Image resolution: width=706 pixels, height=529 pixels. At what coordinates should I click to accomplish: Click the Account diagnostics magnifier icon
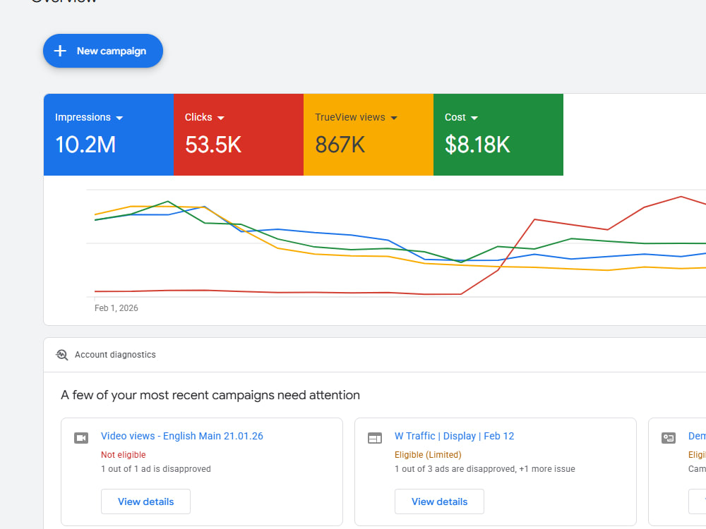pyautogui.click(x=61, y=355)
